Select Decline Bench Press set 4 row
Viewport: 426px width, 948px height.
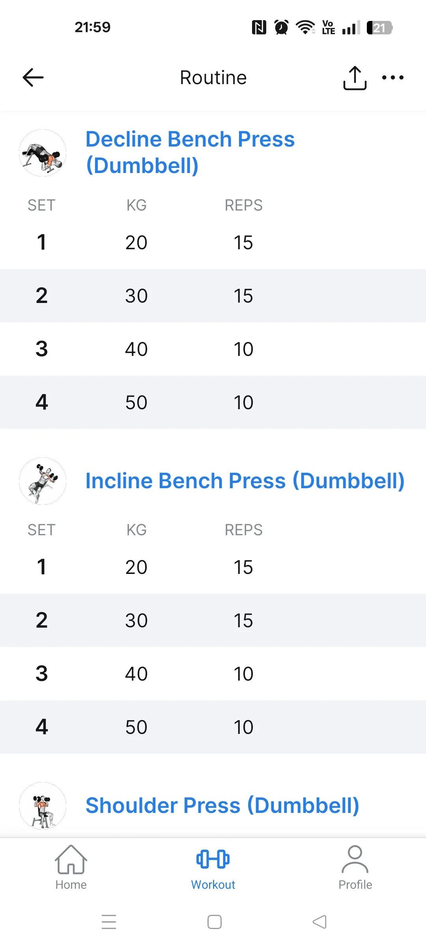pyautogui.click(x=213, y=403)
